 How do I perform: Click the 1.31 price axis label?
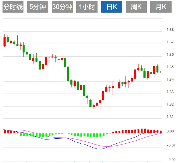(x=170, y=117)
